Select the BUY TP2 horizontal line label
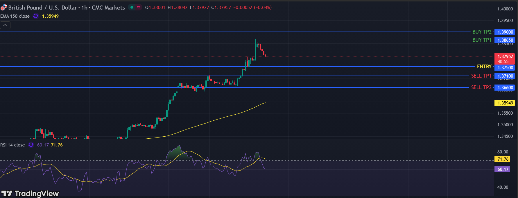 point(482,32)
